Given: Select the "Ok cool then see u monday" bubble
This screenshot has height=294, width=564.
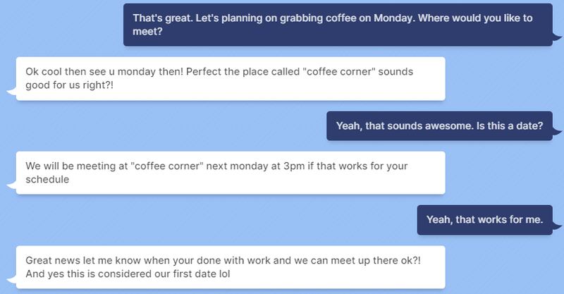Looking at the screenshot, I should point(231,78).
